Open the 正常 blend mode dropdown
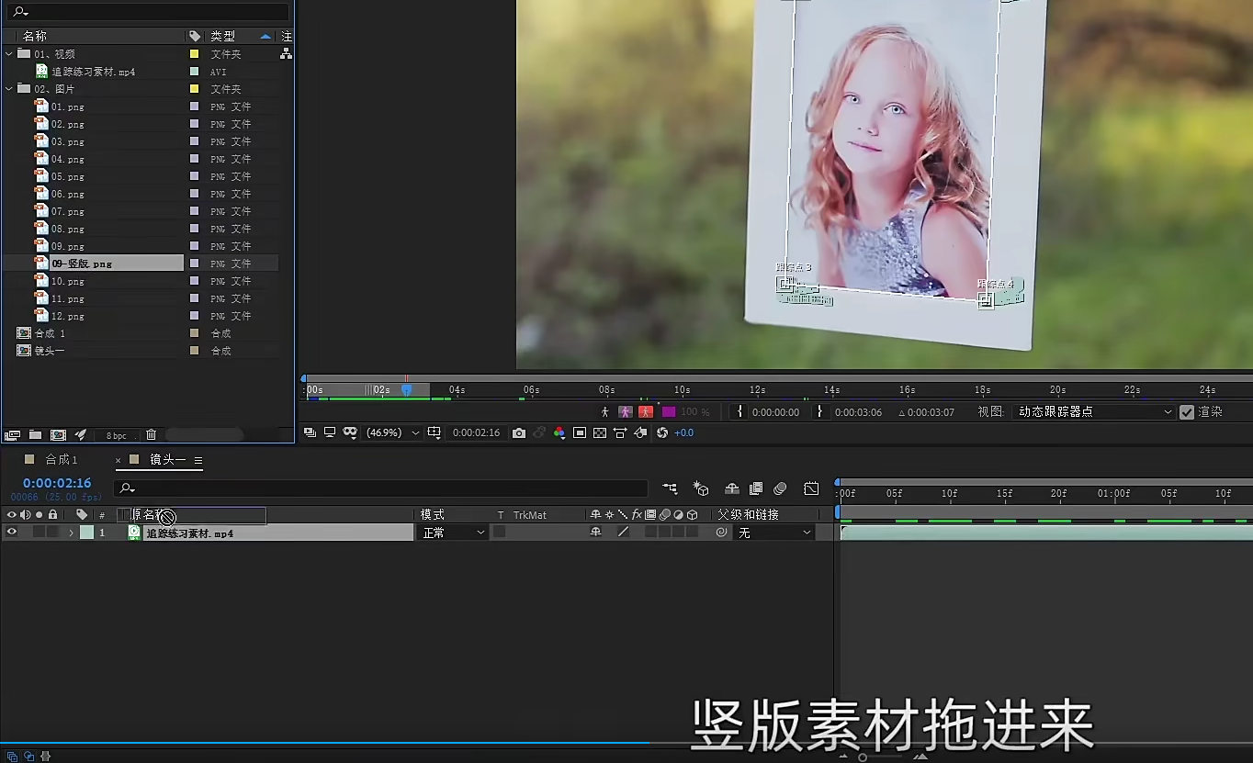Image resolution: width=1253 pixels, height=763 pixels. click(x=454, y=533)
